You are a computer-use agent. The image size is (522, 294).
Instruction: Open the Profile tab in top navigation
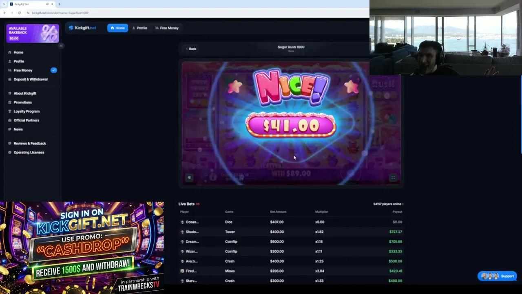(139, 28)
